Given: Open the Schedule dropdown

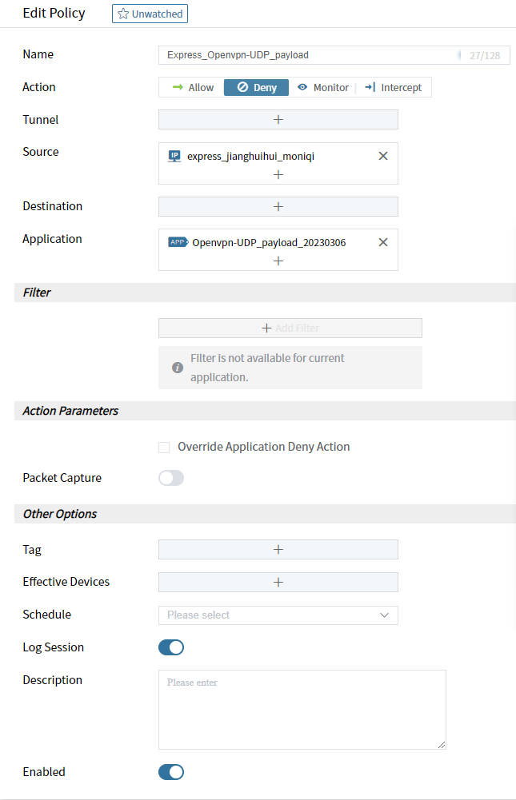Looking at the screenshot, I should pyautogui.click(x=278, y=615).
